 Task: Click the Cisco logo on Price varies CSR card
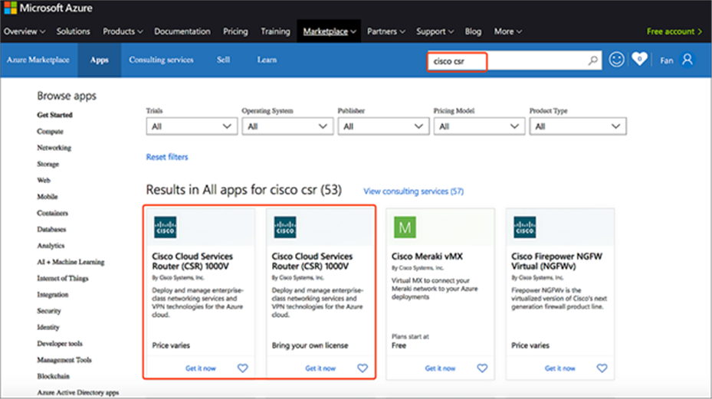(x=166, y=227)
